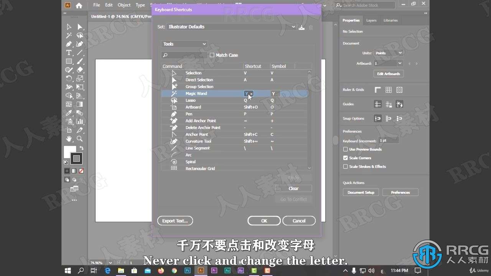Expand the Edit Toolbar three-dots button
This screenshot has height=276, width=491.
click(x=74, y=200)
